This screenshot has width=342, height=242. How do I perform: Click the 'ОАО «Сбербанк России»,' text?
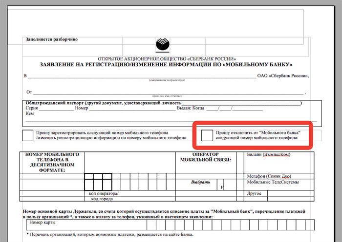(283, 75)
